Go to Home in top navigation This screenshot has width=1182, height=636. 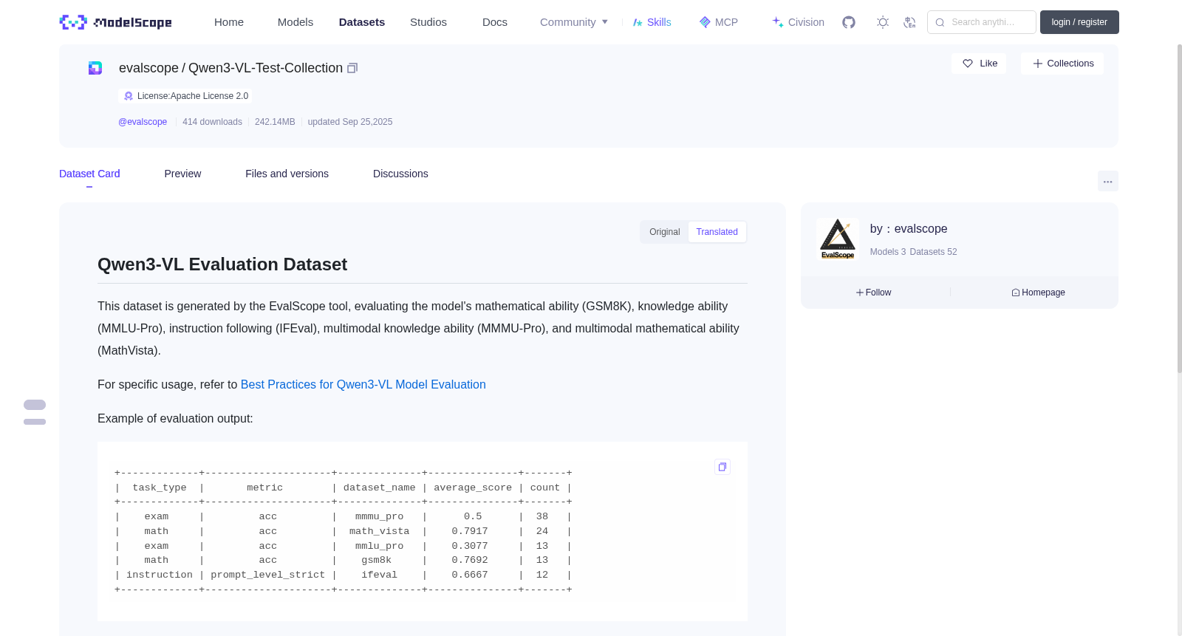click(x=229, y=22)
